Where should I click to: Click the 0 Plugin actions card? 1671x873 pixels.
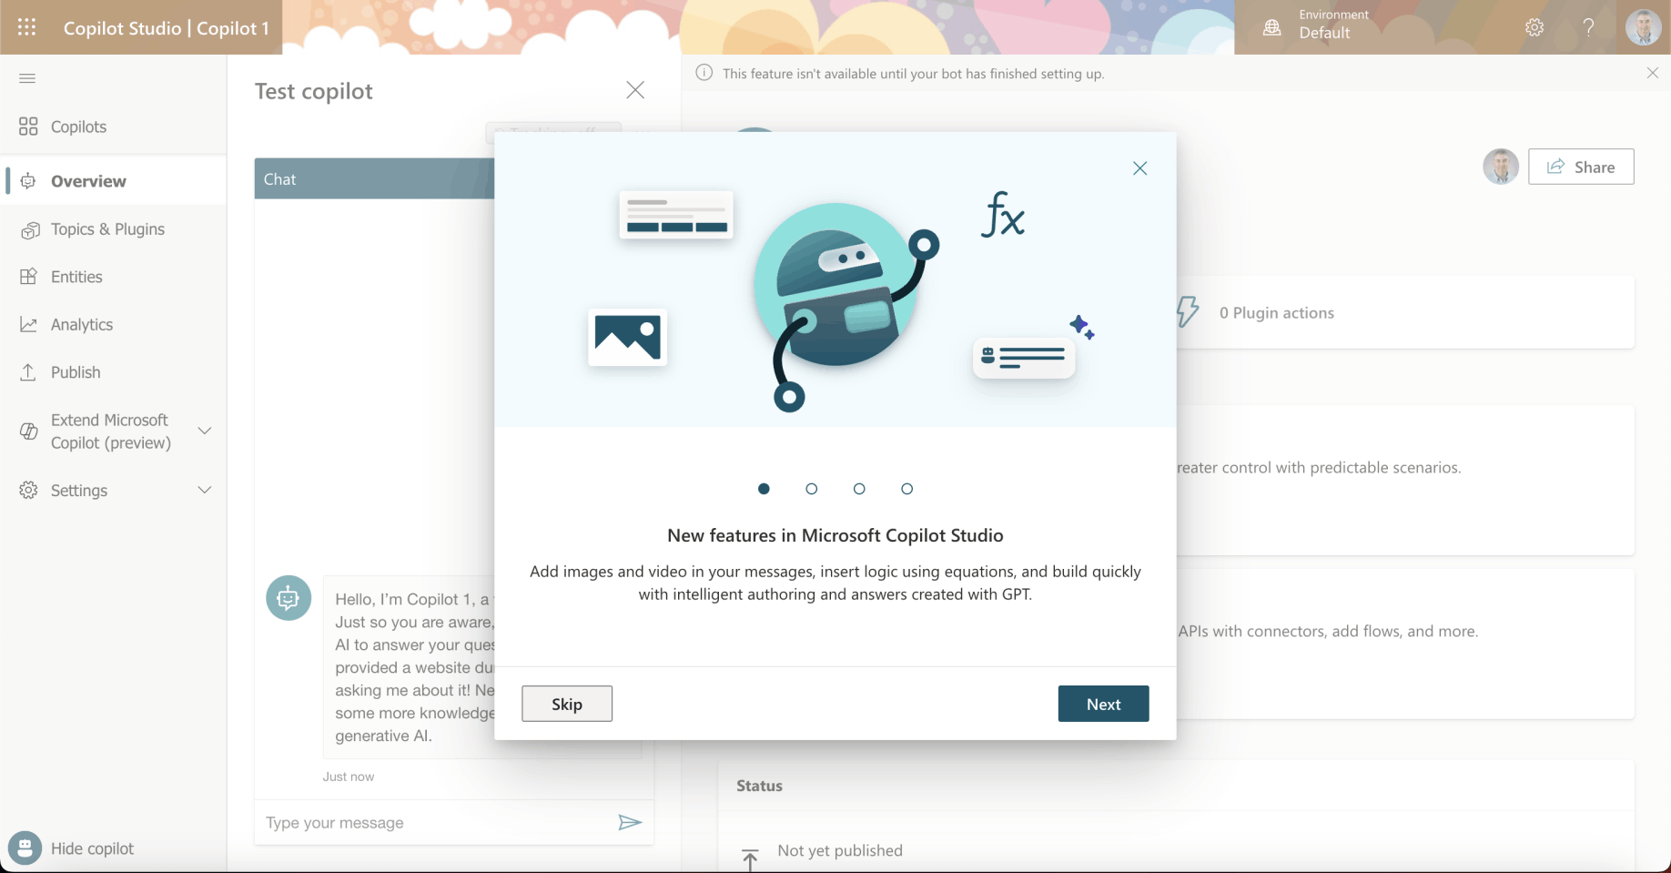pyautogui.click(x=1405, y=312)
